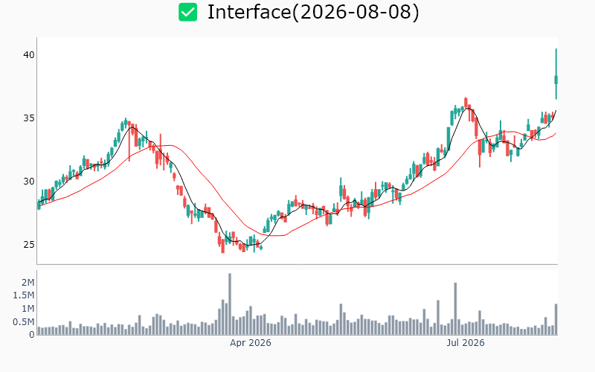Screen dimensions: 595x372
Task: Click the 2M volume axis label
Action: pyautogui.click(x=28, y=283)
